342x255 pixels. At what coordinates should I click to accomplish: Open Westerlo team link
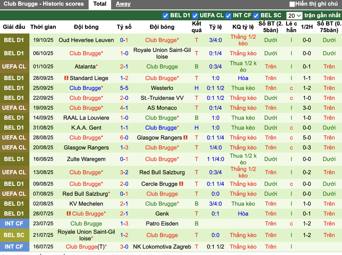point(162,88)
